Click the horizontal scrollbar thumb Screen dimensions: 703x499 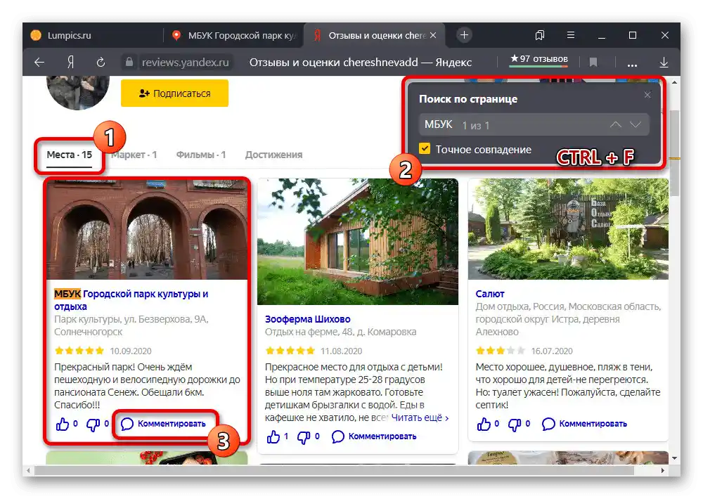click(334, 471)
